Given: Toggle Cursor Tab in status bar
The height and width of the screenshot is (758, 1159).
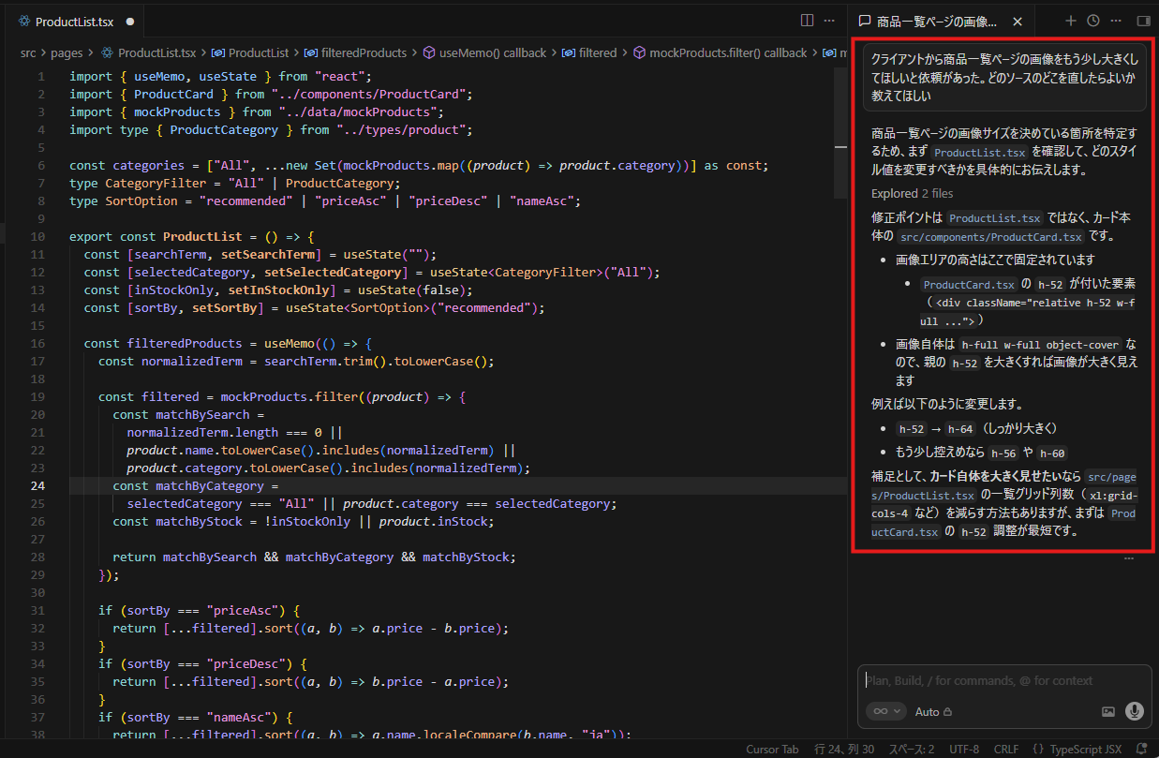Looking at the screenshot, I should coord(772,750).
